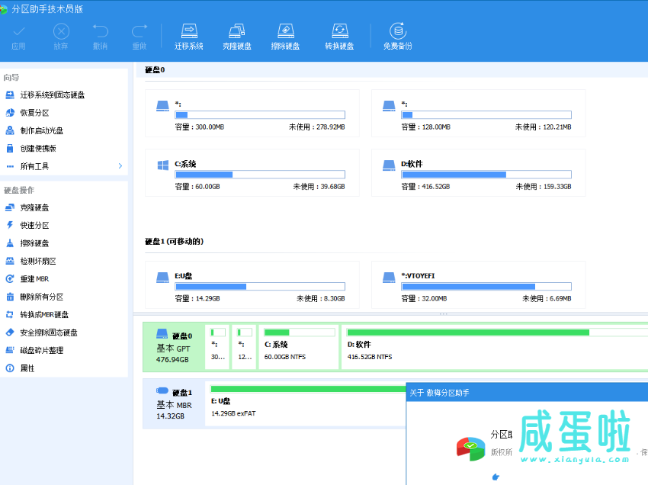648x485 pixels.
Task: Choose 擦除硬盘 under 硬盘操作 sidebar
Action: tap(35, 243)
